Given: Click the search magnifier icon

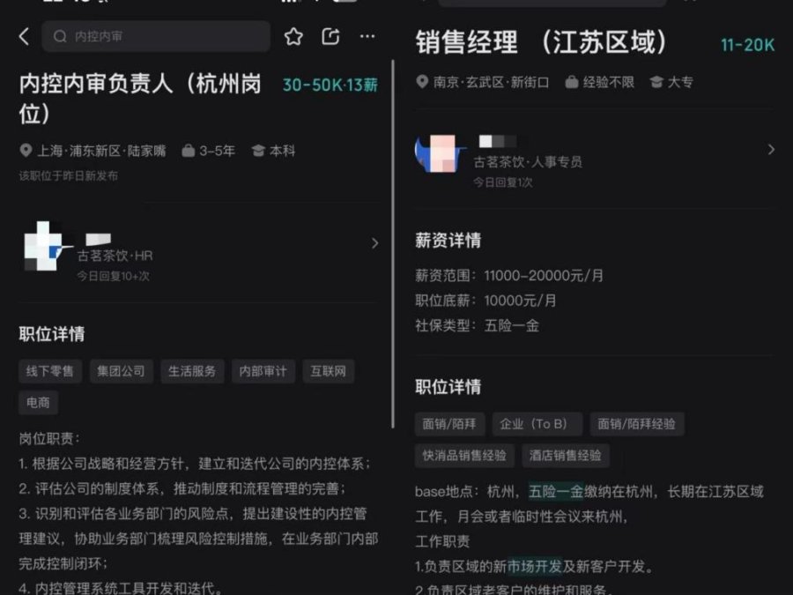Looking at the screenshot, I should (60, 36).
